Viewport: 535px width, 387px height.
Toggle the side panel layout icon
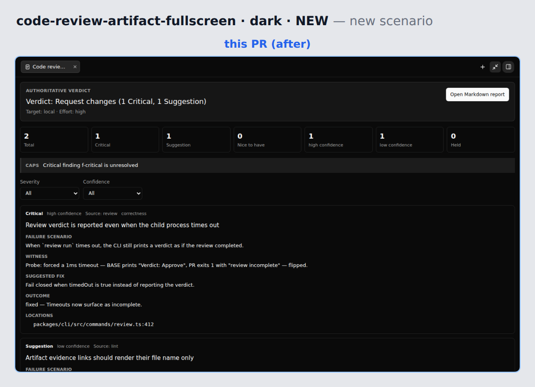(508, 67)
